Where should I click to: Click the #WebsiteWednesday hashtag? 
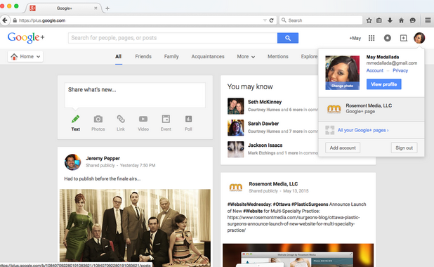[x=249, y=204]
